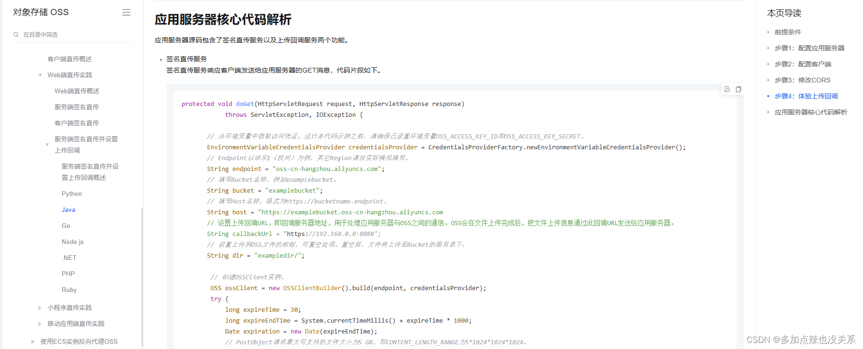Open 服务端签名直传并设置上传回调 sidebar entry
Screen dimensions: 863x349
click(86, 145)
